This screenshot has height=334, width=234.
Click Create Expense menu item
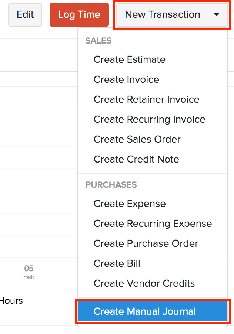pos(130,204)
